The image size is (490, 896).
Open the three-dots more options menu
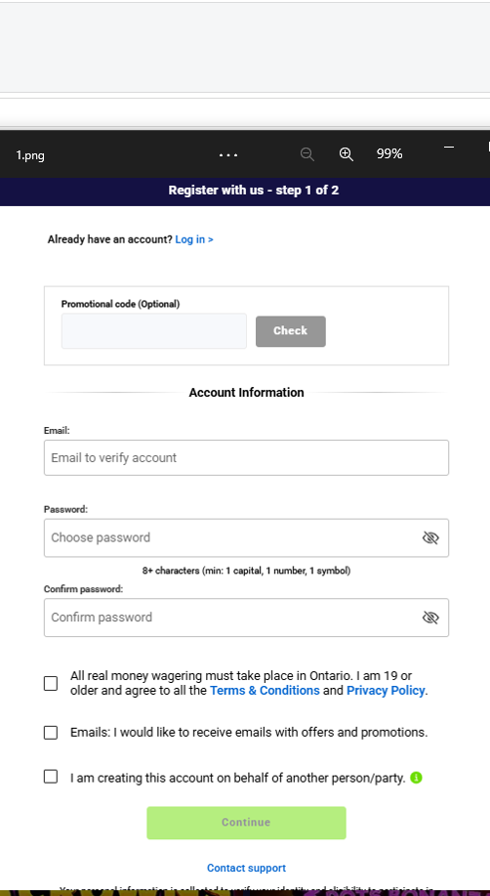pos(228,154)
